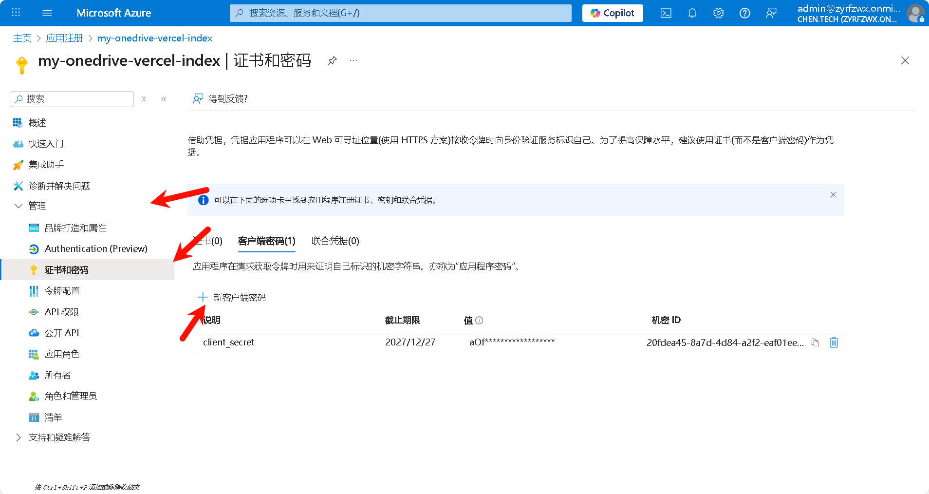The width and height of the screenshot is (929, 494).
Task: Collapse the left sidebar menu
Action: [x=164, y=99]
